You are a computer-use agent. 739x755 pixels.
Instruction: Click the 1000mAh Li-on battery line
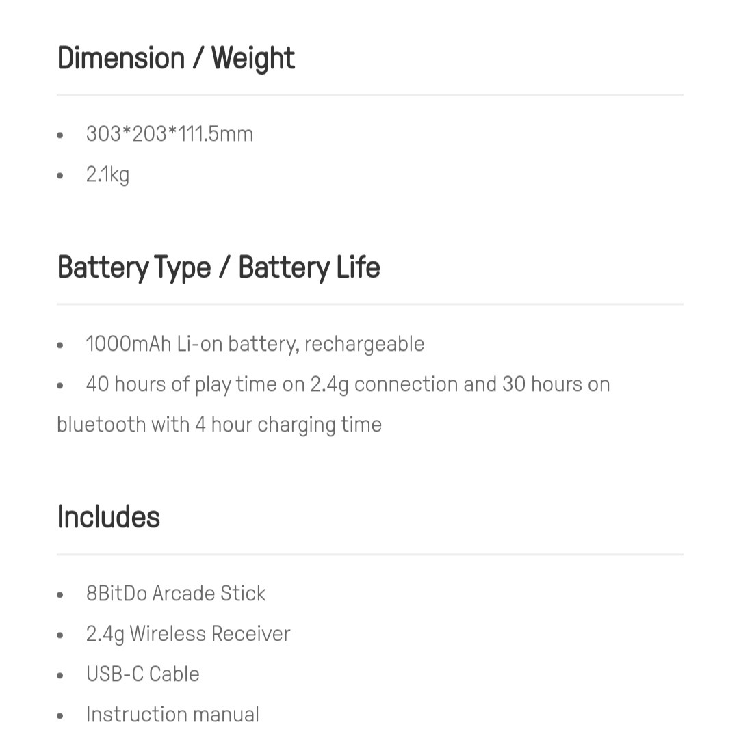(x=255, y=344)
